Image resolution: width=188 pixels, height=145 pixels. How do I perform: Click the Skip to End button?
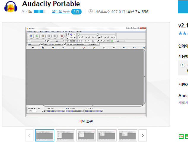coord(55,36)
